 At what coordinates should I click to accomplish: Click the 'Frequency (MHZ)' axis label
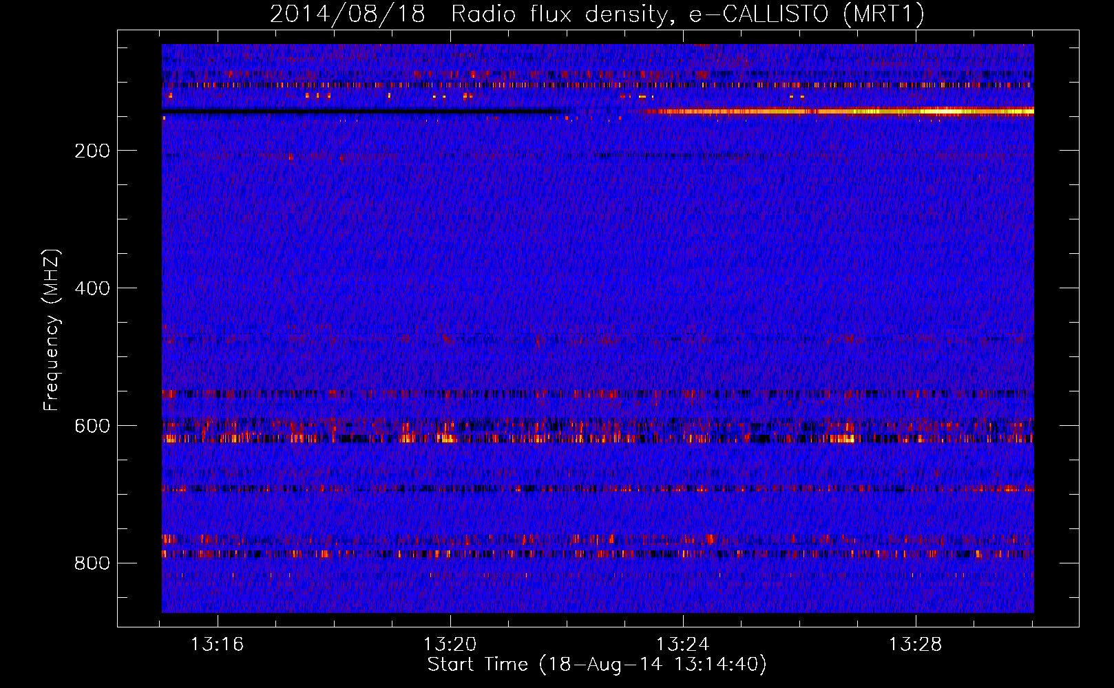[x=52, y=330]
